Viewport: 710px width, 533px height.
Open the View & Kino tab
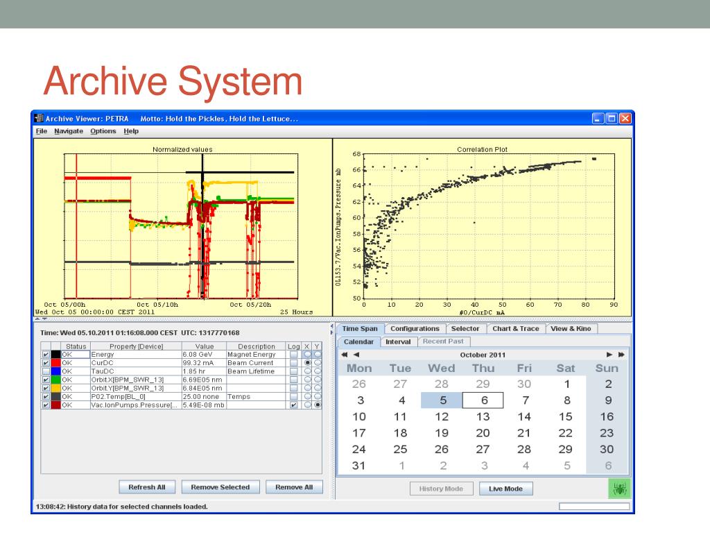click(571, 328)
